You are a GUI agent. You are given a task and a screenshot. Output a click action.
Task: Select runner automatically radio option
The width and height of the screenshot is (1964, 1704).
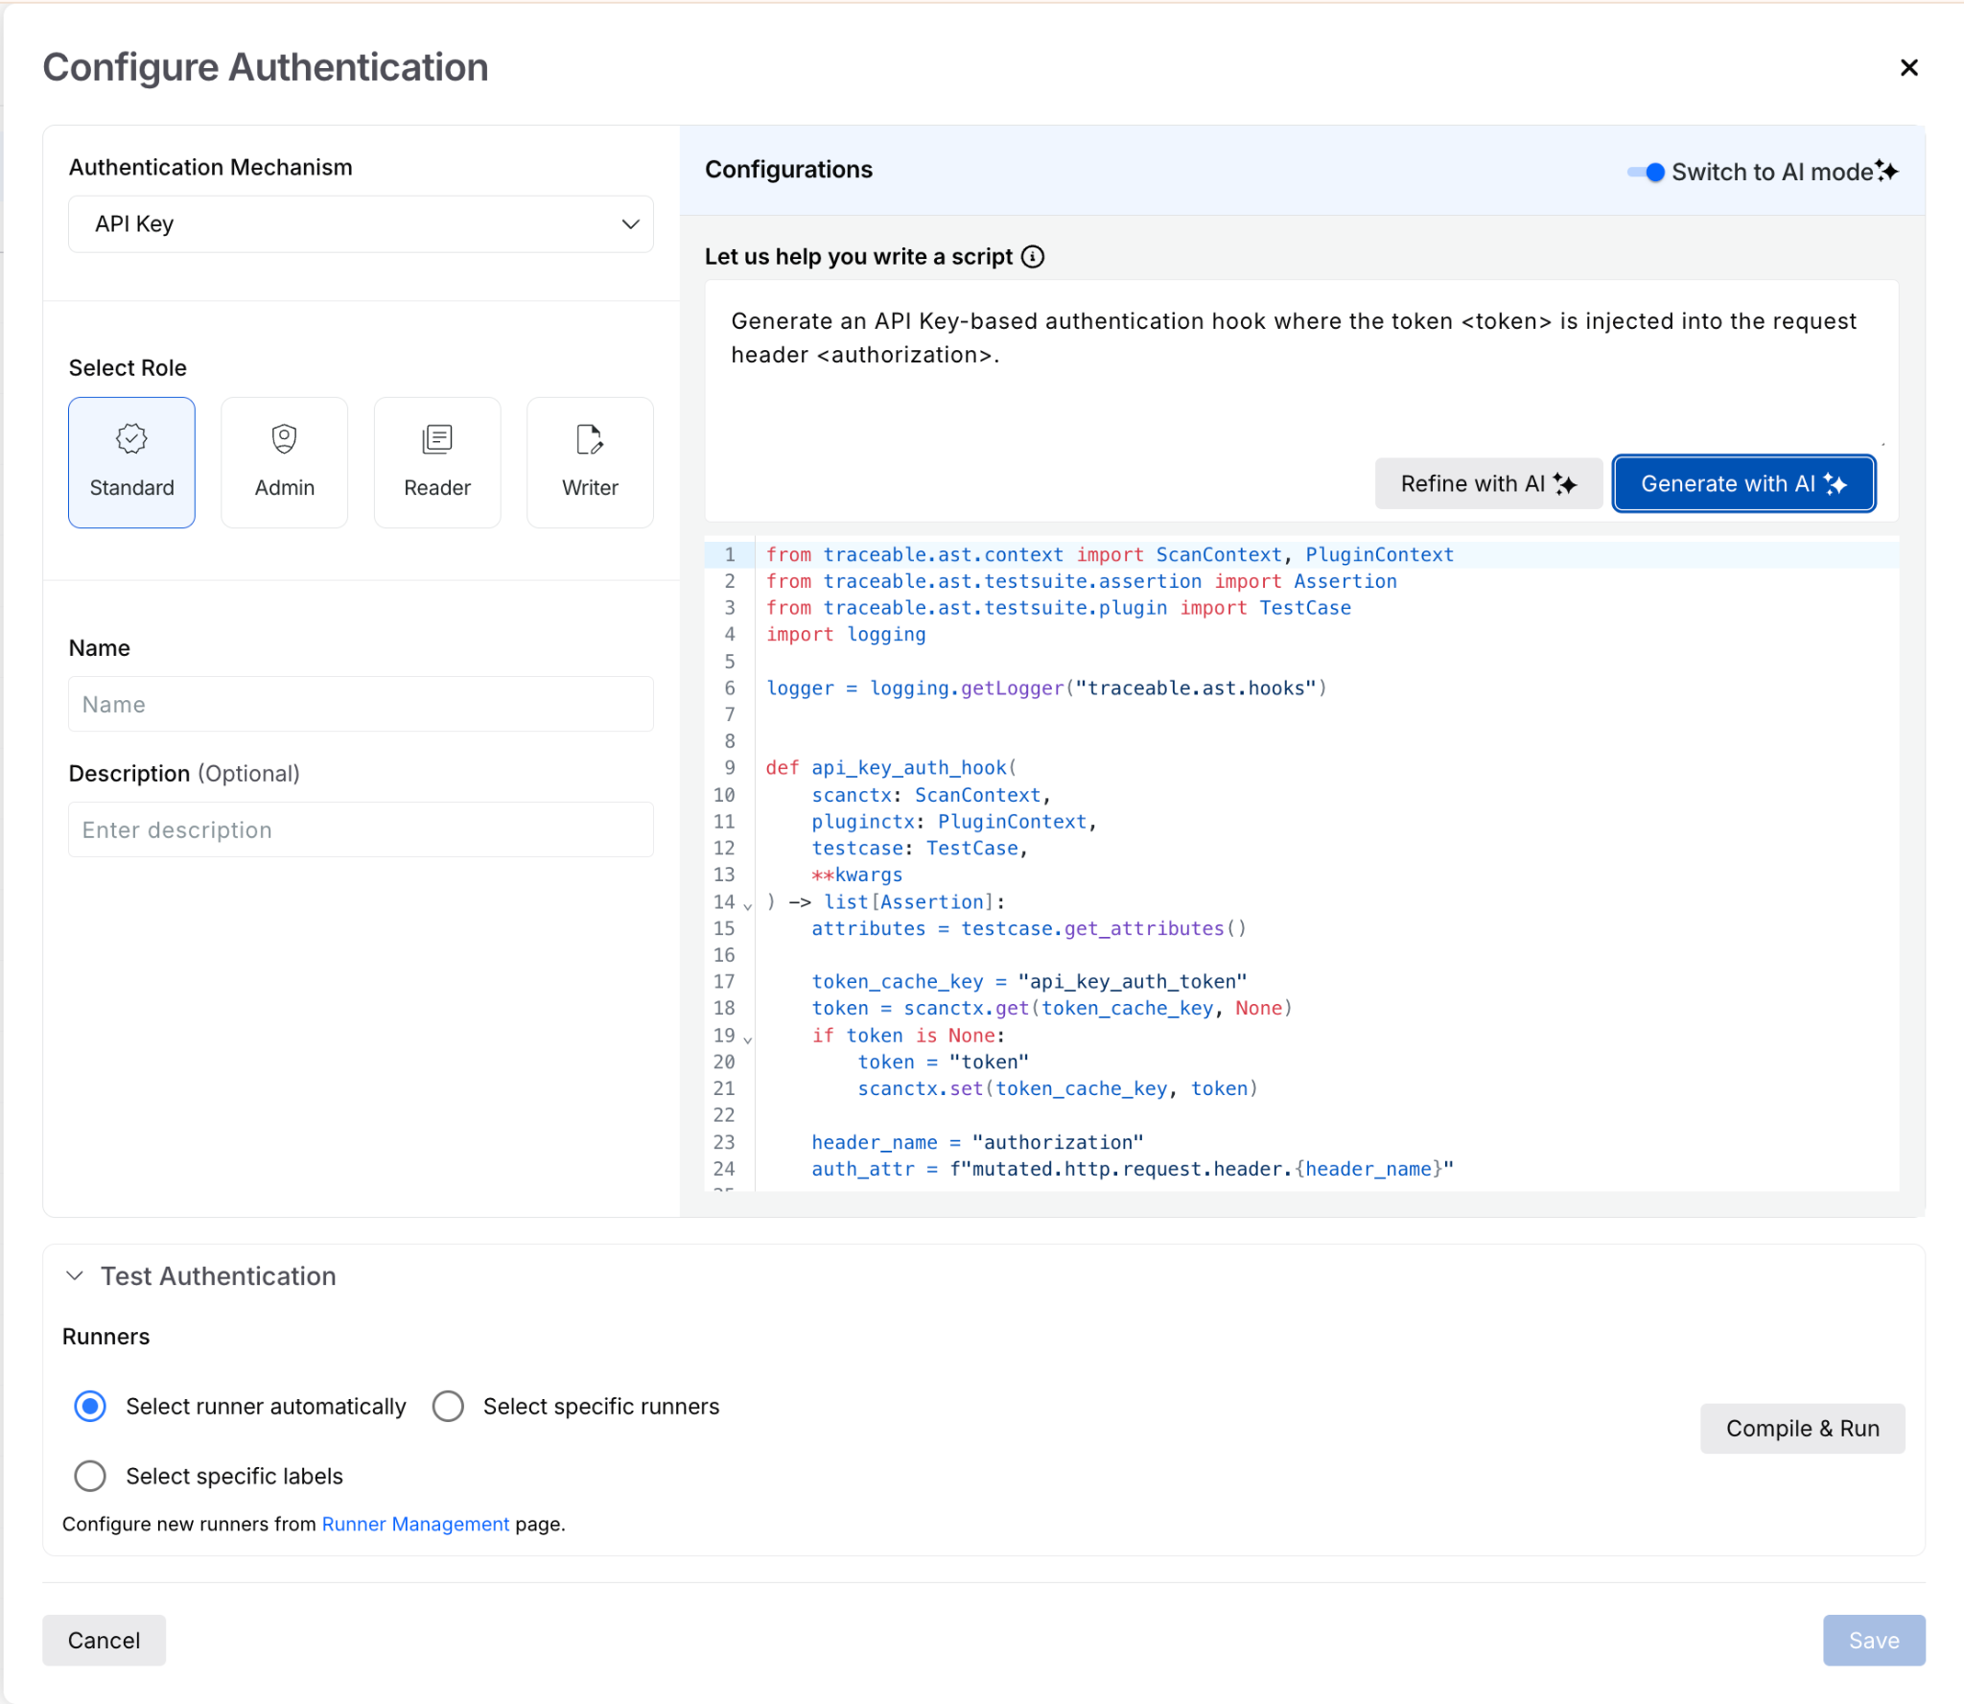(90, 1407)
